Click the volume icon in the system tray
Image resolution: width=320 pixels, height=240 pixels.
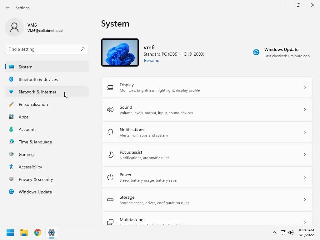point(291,232)
